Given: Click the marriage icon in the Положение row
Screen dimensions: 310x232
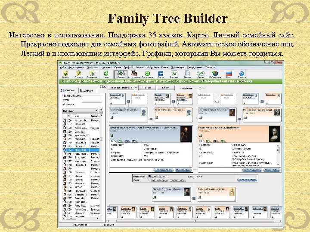Looking at the screenshot, I should [149, 177].
